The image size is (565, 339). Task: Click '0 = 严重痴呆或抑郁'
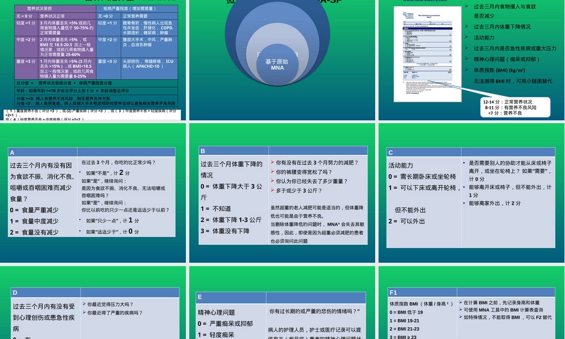(x=225, y=324)
